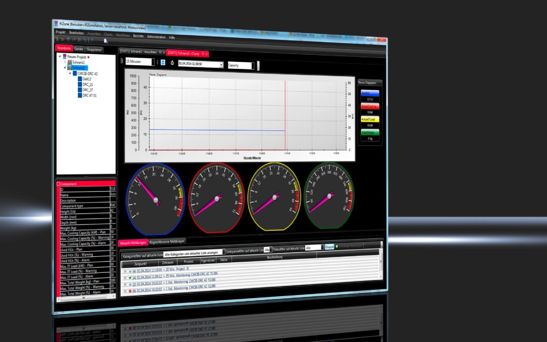Image resolution: width=547 pixels, height=342 pixels.
Task: Expand the Schrank1 tree node
Action: tap(65, 62)
